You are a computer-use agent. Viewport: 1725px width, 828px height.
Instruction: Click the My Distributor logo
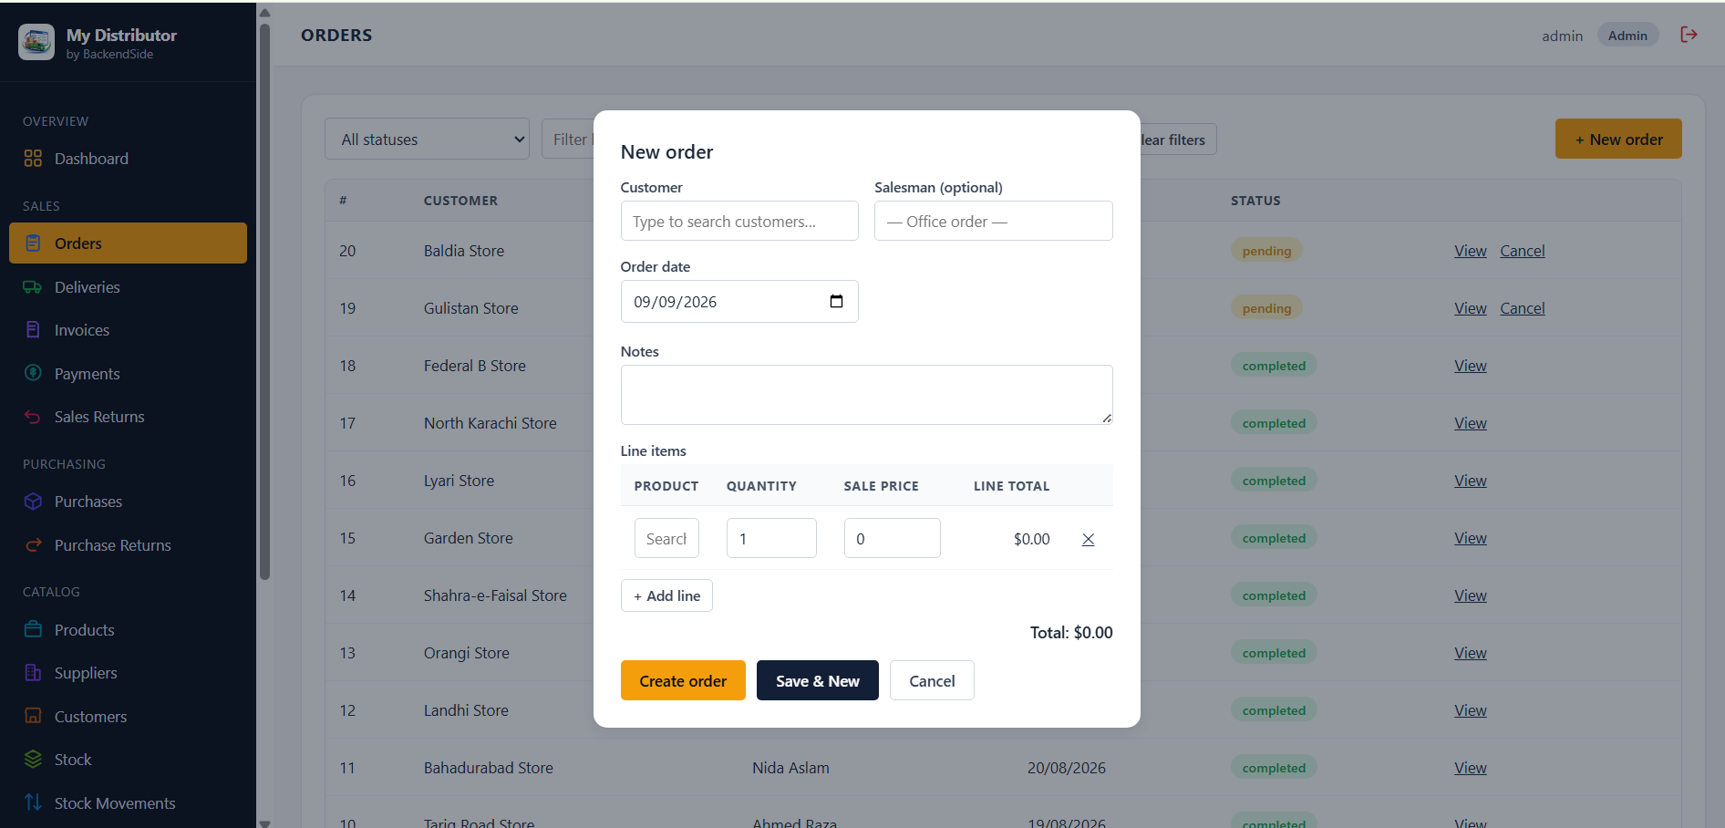(x=36, y=42)
